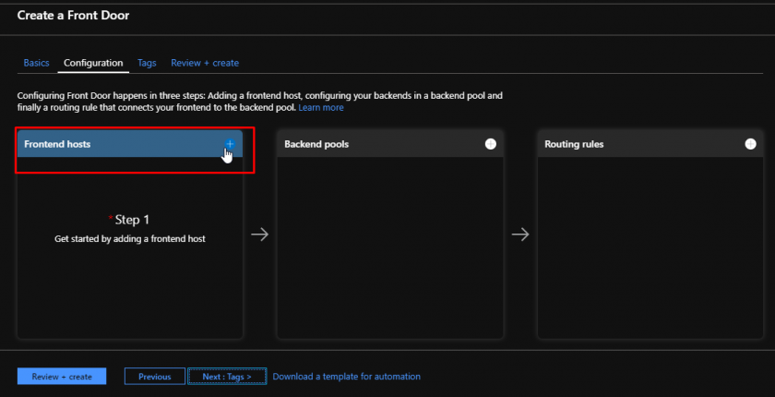Click the Step 1 heading text

tap(132, 220)
